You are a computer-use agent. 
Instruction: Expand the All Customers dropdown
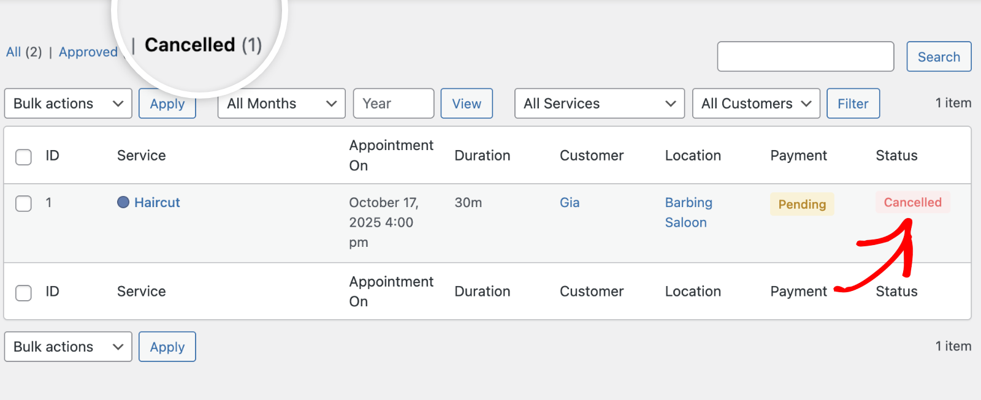click(755, 104)
